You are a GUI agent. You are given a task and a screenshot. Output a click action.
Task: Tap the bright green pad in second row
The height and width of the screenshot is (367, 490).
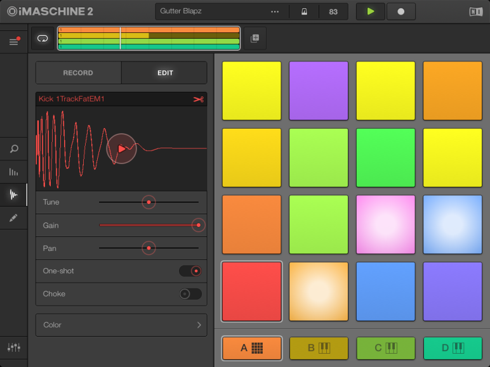pyautogui.click(x=386, y=158)
